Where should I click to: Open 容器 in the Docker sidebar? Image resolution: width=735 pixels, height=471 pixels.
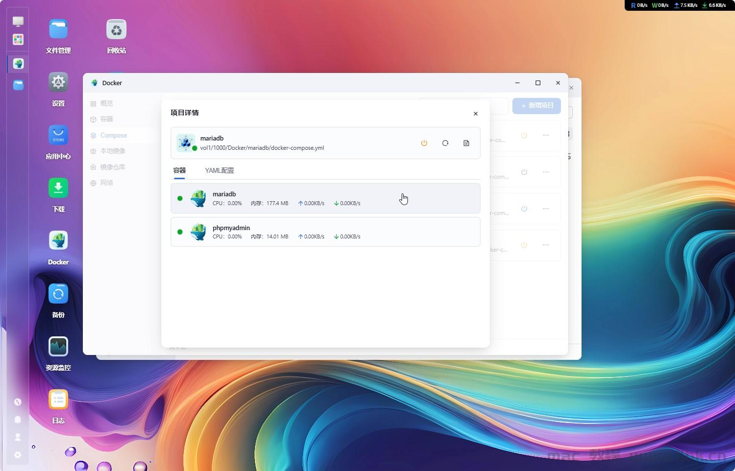click(106, 119)
